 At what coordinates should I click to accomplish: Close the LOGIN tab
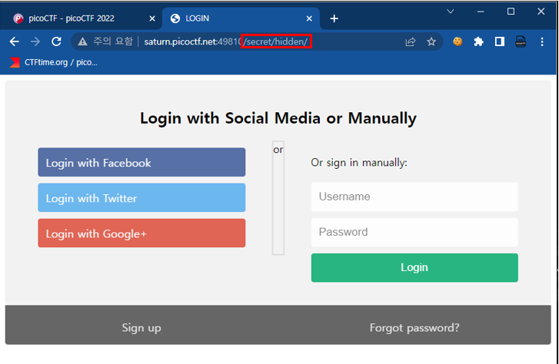coord(309,18)
